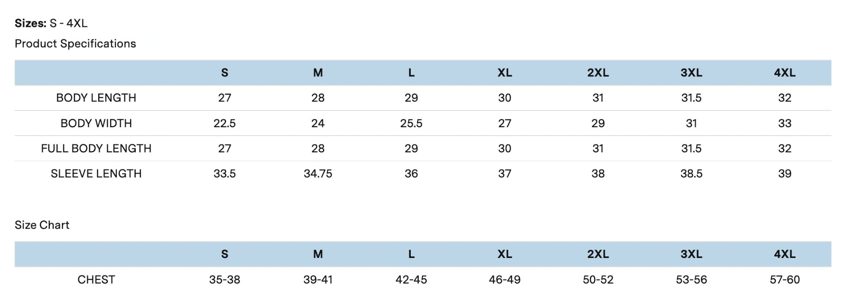Click the 25.5 body width value

[x=411, y=123]
